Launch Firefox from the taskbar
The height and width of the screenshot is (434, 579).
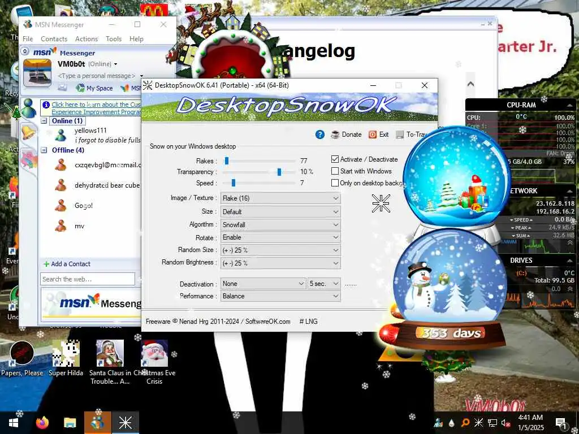(42, 423)
